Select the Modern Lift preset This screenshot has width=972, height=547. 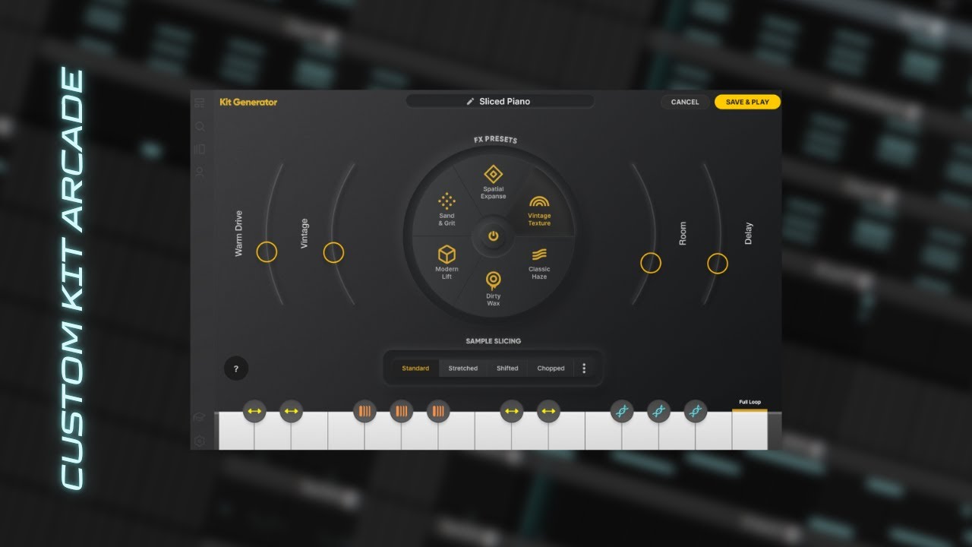447,263
